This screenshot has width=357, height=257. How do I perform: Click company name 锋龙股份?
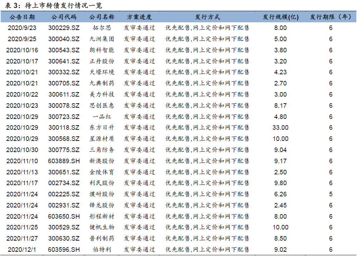(x=102, y=205)
